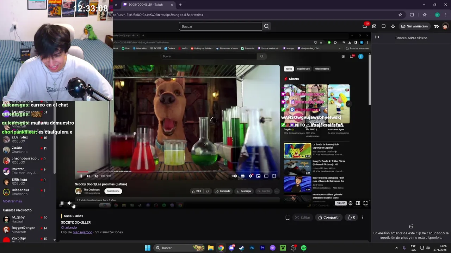Viewport: 451px width, 253px height.
Task: Focus the Twitch Buscar search field
Action: [x=221, y=26]
